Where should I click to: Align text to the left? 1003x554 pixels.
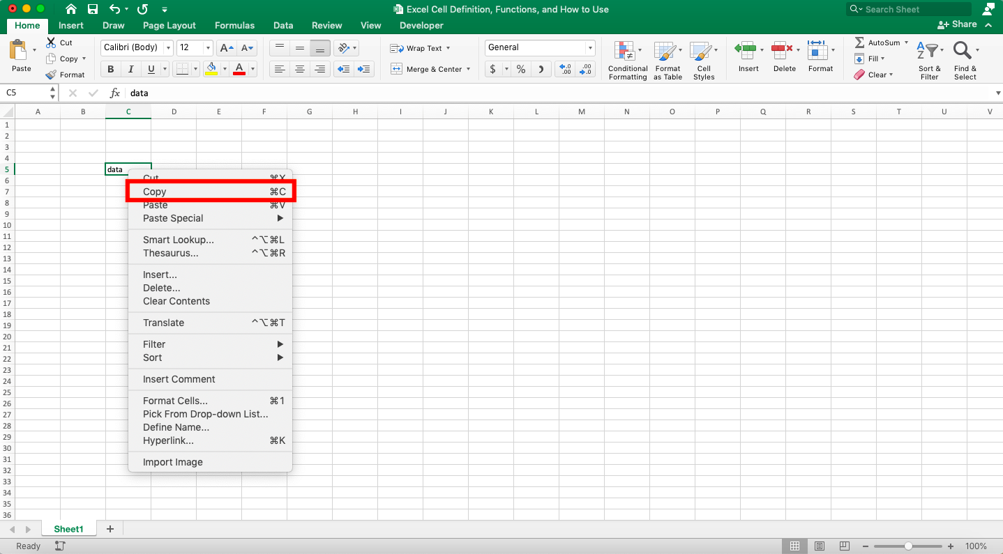280,69
